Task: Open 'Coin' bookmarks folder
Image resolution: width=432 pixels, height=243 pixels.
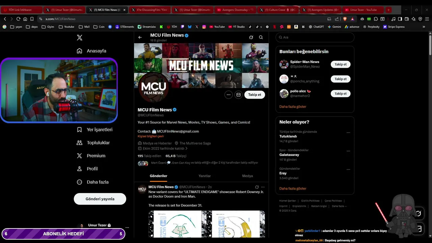Action: click(99, 27)
